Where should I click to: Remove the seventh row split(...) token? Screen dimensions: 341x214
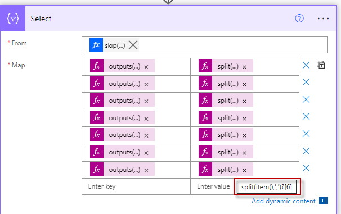pyautogui.click(x=244, y=170)
